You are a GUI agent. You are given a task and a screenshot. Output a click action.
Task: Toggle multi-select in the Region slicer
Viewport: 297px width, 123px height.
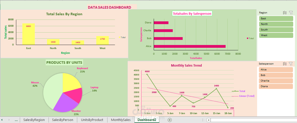pyautogui.click(x=285, y=13)
